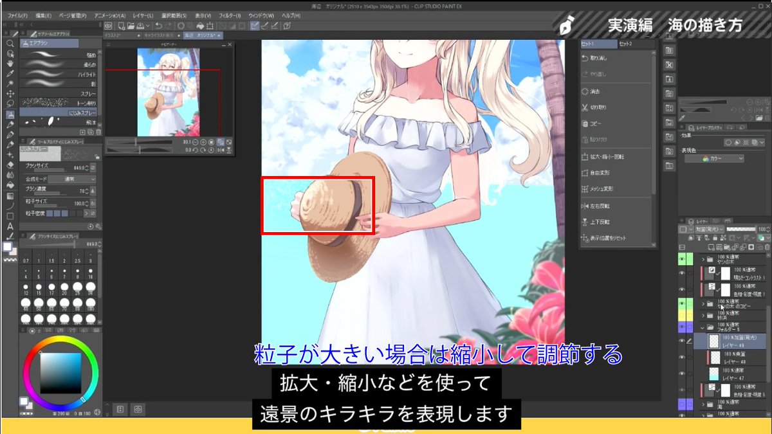This screenshot has height=434, width=772.
Task: Toggle visibility of フォルダー 6
Action: point(682,327)
